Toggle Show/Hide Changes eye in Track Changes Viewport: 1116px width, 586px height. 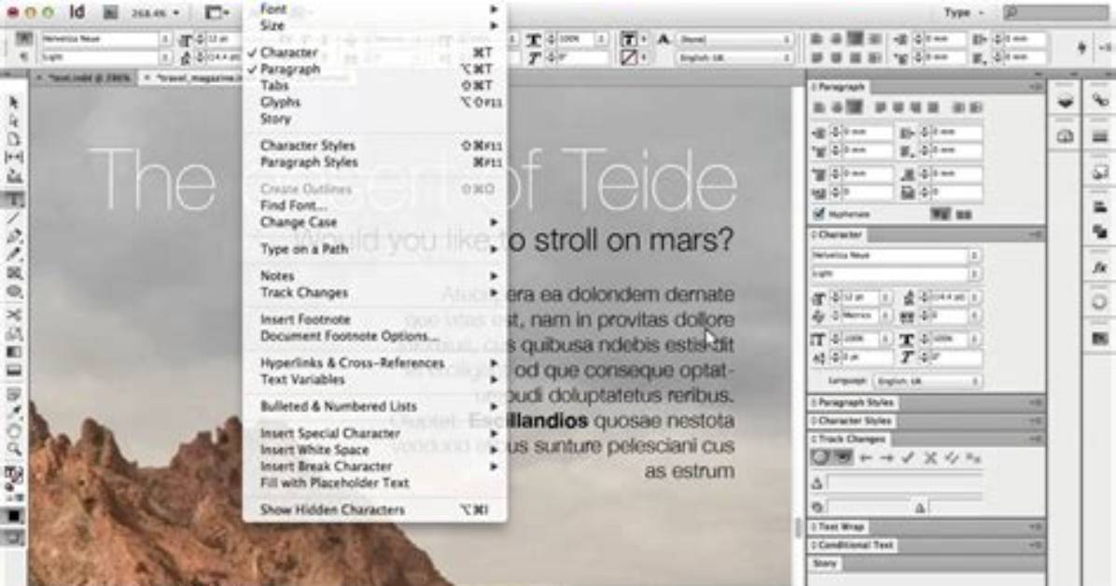(843, 458)
